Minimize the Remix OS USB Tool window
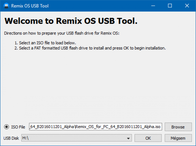 point(153,6)
